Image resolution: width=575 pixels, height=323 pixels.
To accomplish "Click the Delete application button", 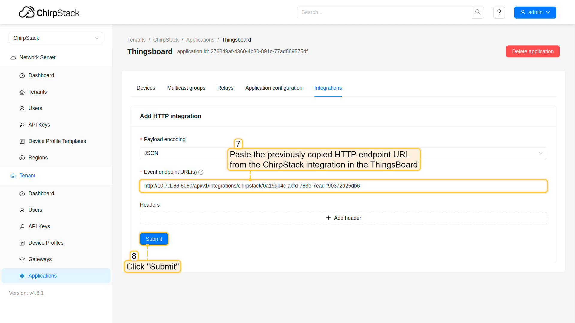I will pyautogui.click(x=532, y=51).
